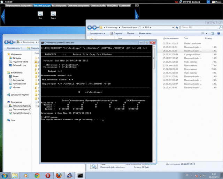
Task: Go back in the left Explorer window
Action: pos(6,42)
